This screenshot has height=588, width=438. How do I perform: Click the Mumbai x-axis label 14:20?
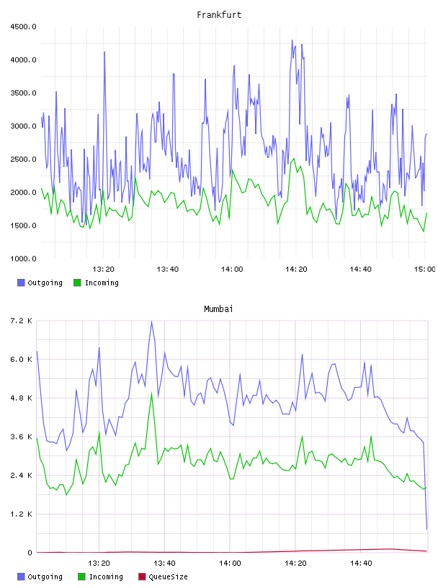tap(295, 563)
